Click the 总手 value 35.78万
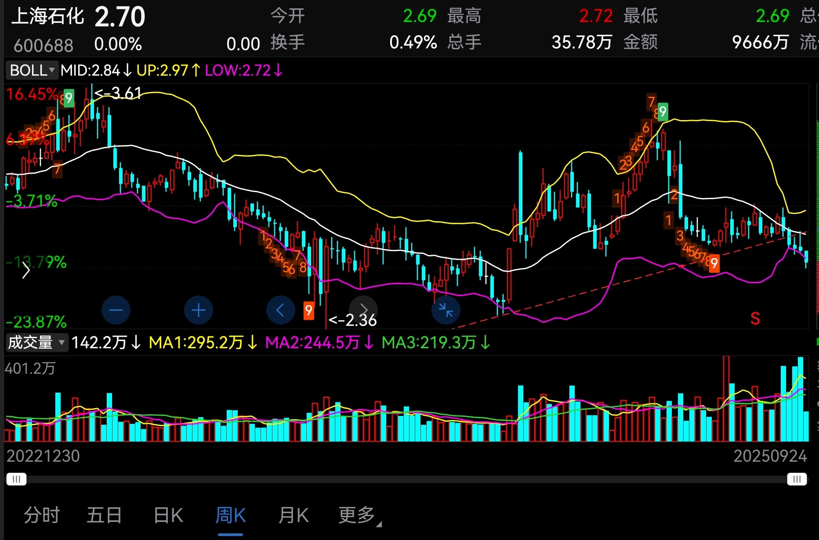The width and height of the screenshot is (819, 540). coord(582,43)
